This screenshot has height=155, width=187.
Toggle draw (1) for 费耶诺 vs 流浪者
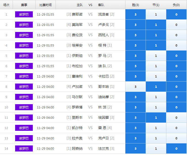156,14
